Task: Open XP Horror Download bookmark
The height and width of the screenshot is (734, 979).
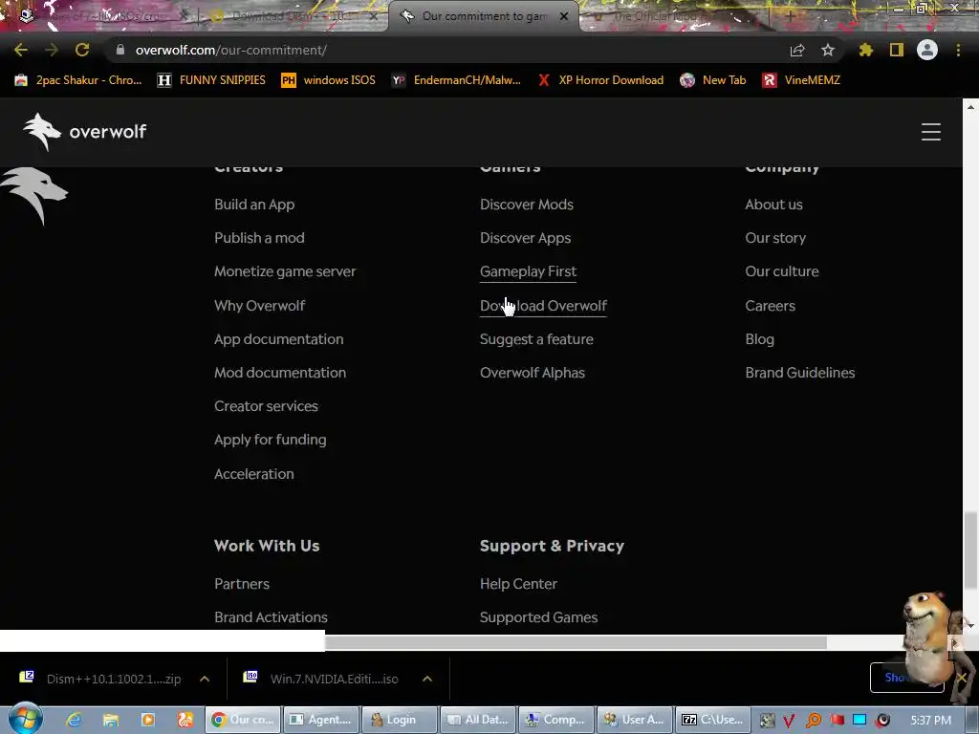Action: point(600,80)
